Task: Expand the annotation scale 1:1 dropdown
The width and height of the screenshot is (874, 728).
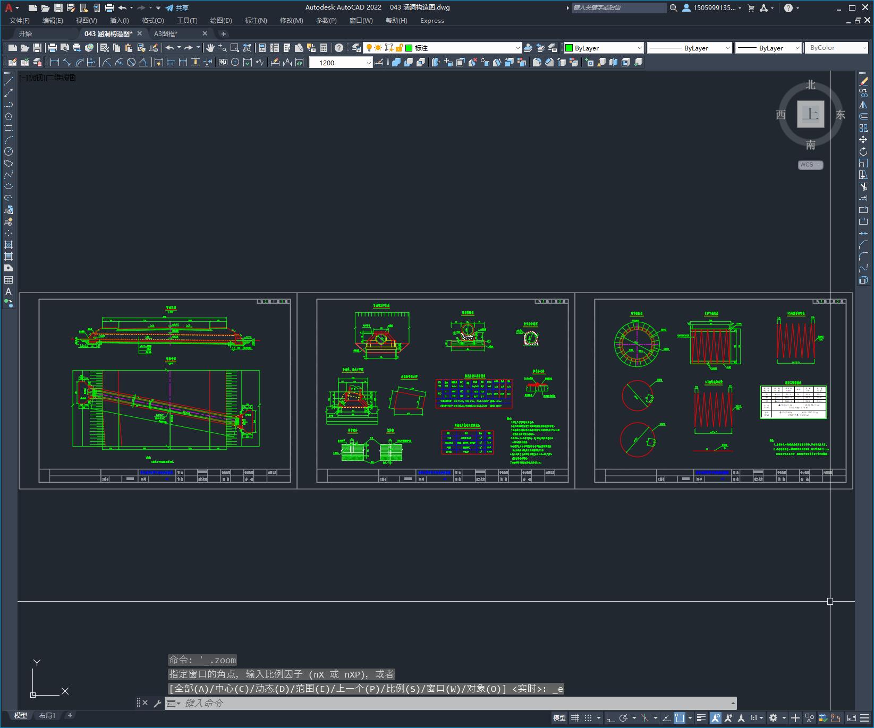Action: pos(757,718)
